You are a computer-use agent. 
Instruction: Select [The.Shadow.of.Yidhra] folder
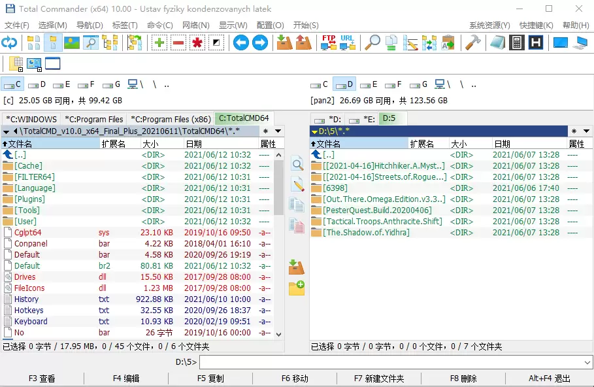pos(451,233)
